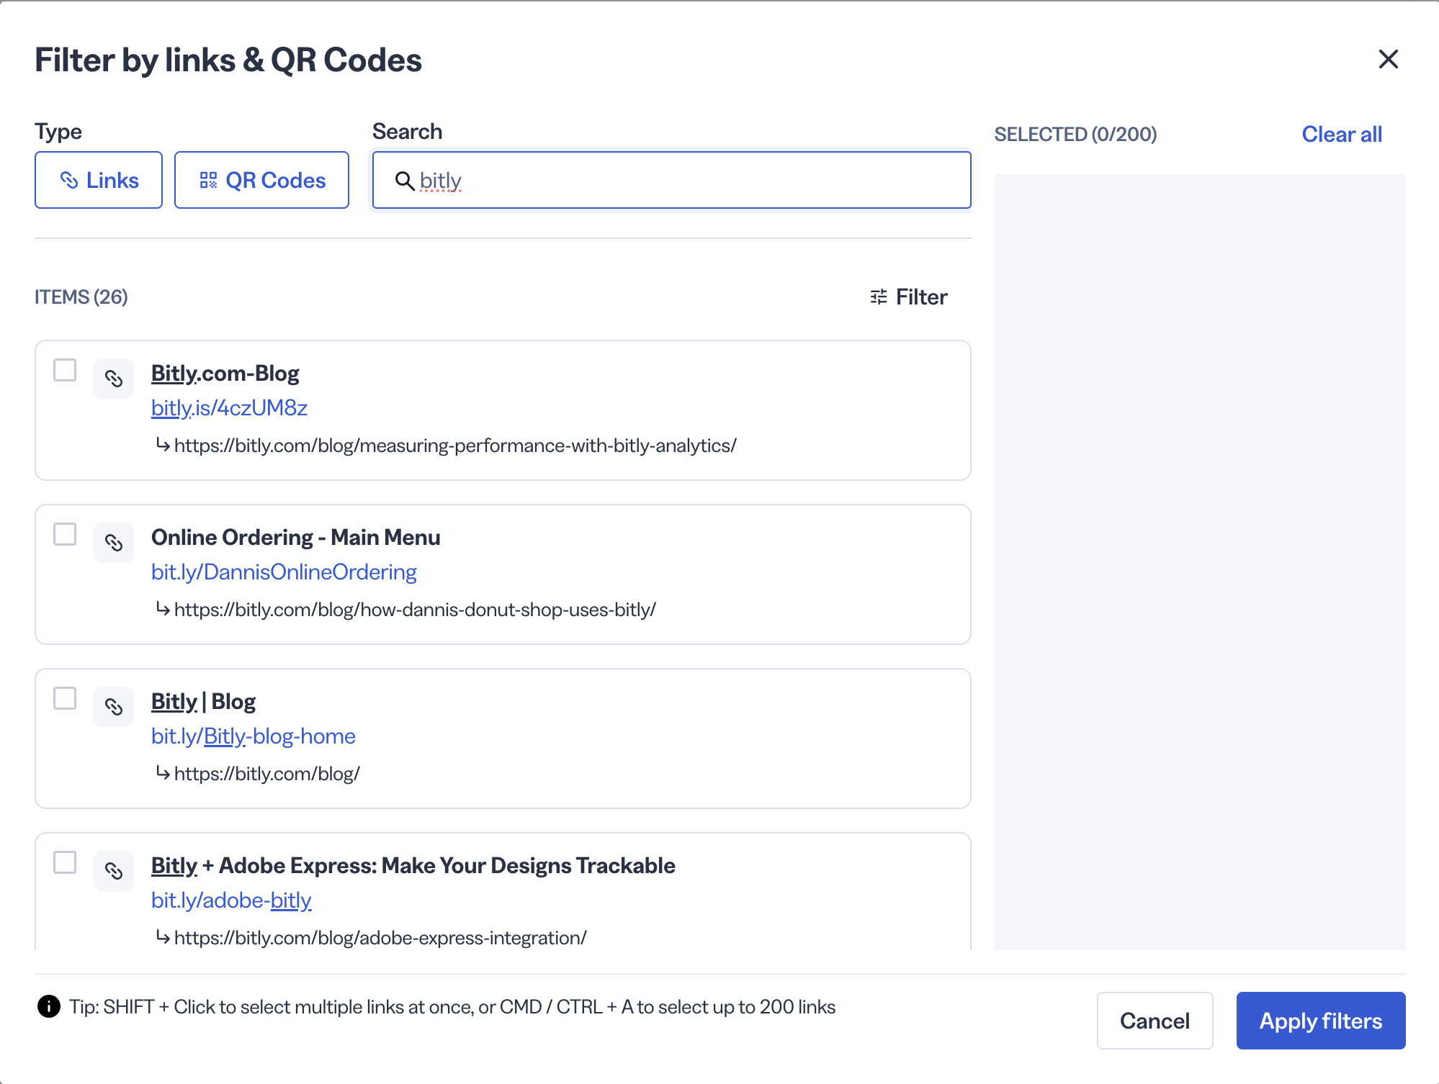Select the Links type filter
Screen dimensions: 1439x1084
coord(99,180)
